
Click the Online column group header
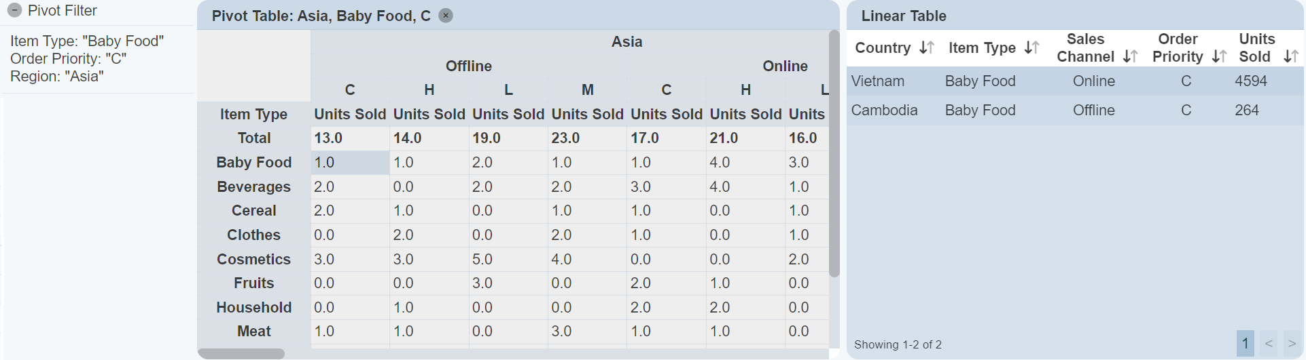point(784,66)
